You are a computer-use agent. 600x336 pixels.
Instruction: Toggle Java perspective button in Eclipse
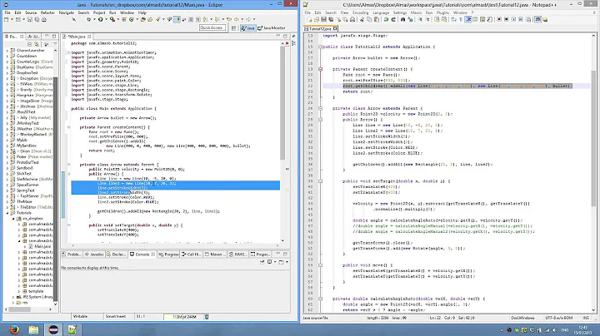[248, 28]
